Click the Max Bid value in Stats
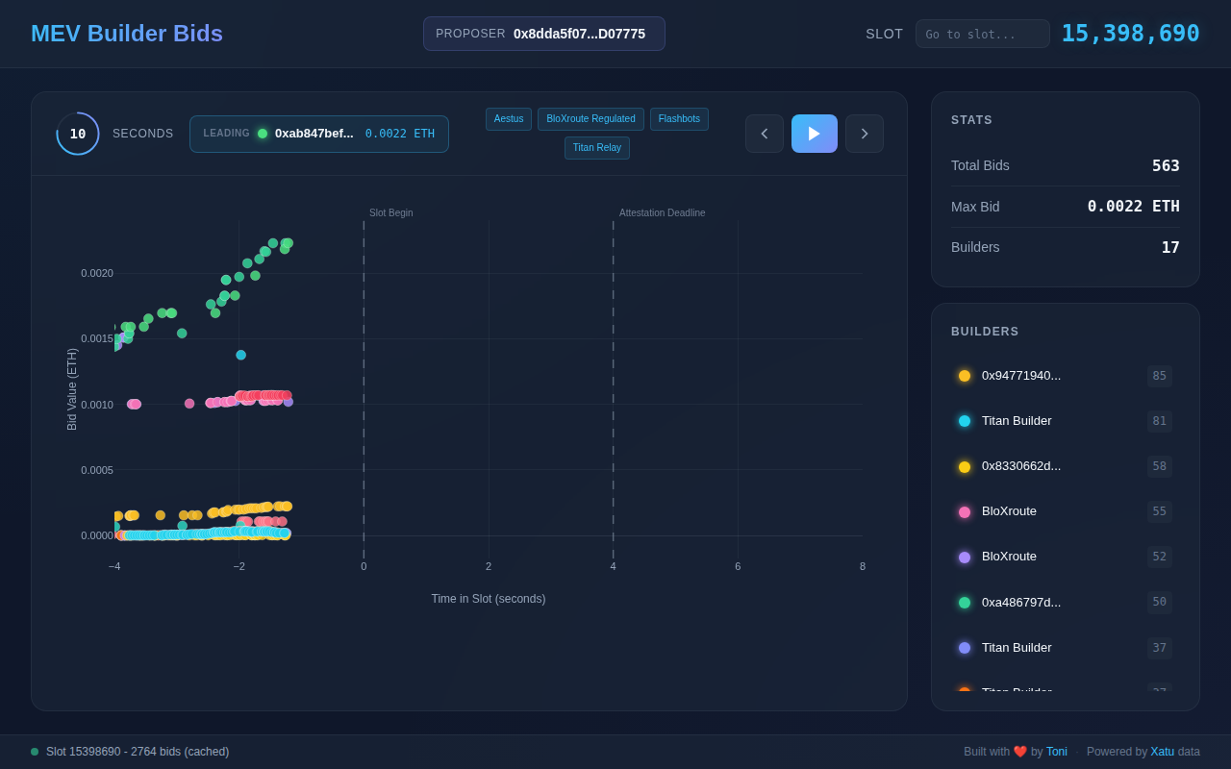 [x=1134, y=206]
